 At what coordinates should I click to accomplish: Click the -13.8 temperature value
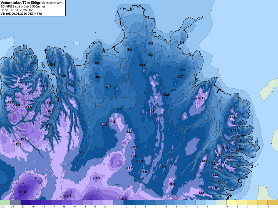[23, 139]
